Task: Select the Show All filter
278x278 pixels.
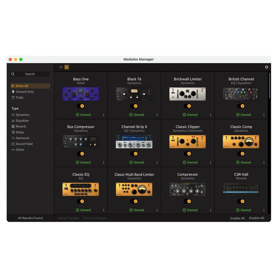Action: 30,86
